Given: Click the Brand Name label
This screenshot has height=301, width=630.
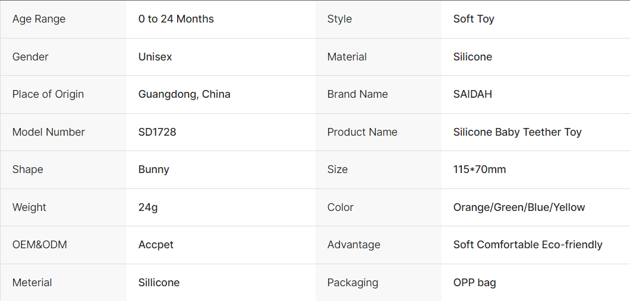Looking at the screenshot, I should pos(357,94).
